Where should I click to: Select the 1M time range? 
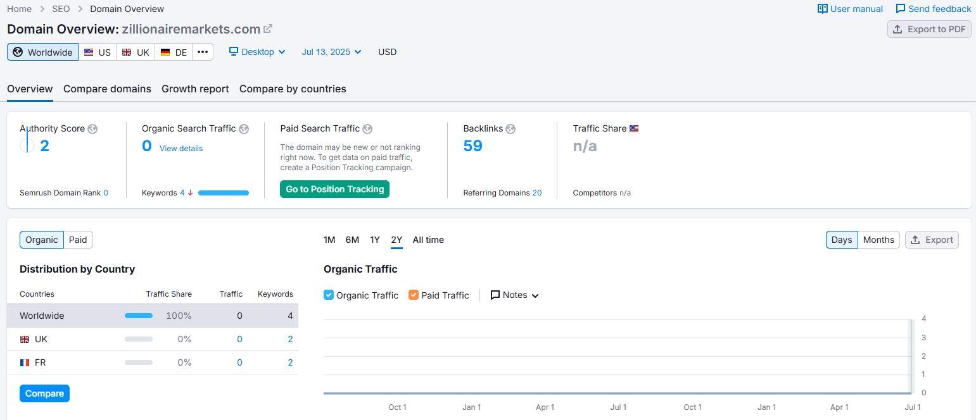[x=329, y=240]
